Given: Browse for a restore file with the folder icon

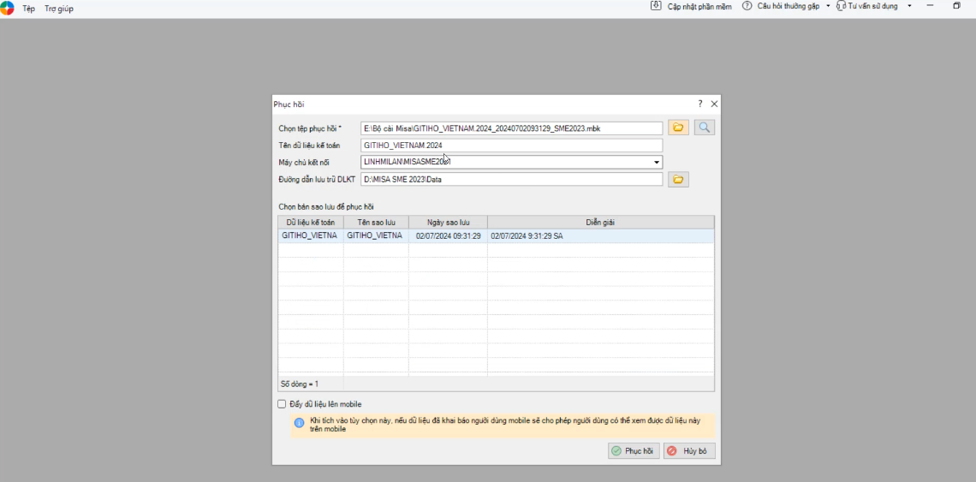Looking at the screenshot, I should click(x=678, y=128).
